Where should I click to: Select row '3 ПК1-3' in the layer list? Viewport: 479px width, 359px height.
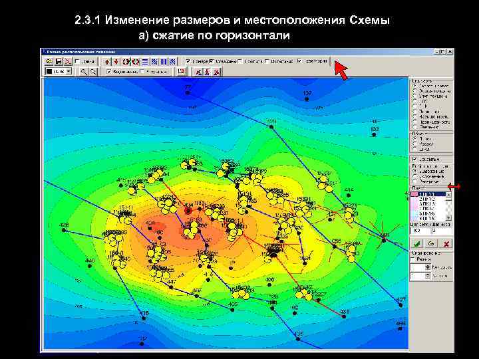coord(428,203)
